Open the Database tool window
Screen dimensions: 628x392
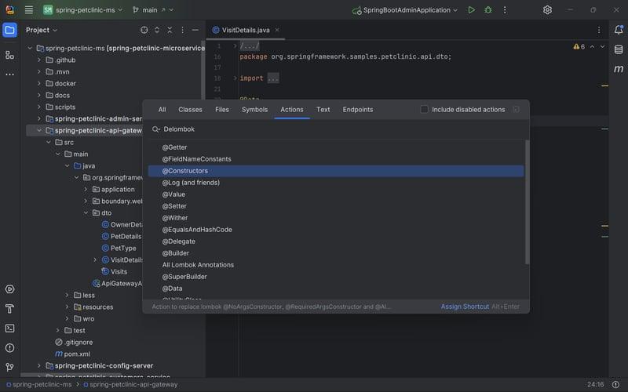[x=619, y=49]
